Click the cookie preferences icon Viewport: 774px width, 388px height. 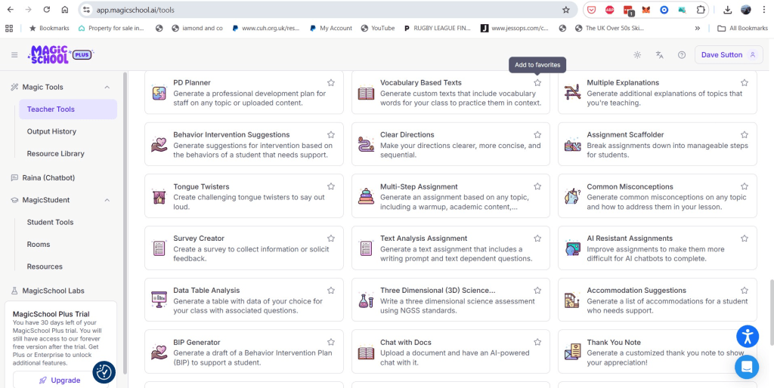[x=104, y=372]
